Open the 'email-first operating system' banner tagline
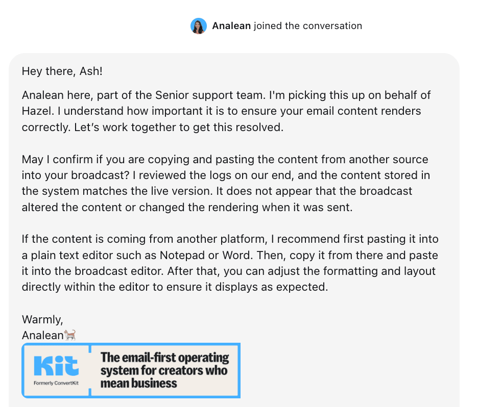Image resolution: width=477 pixels, height=407 pixels. click(164, 370)
